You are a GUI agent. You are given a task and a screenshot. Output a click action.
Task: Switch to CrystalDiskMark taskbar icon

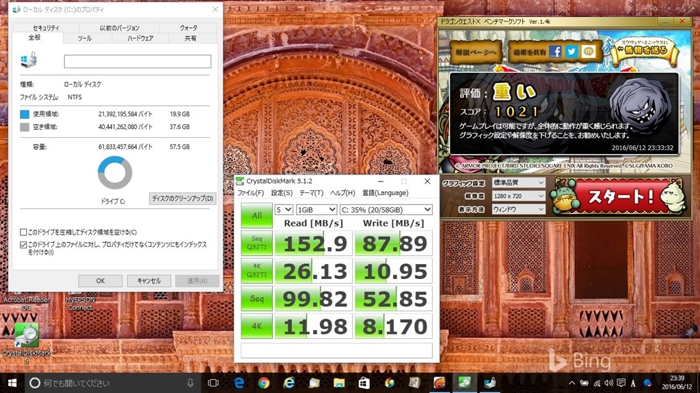click(x=465, y=383)
